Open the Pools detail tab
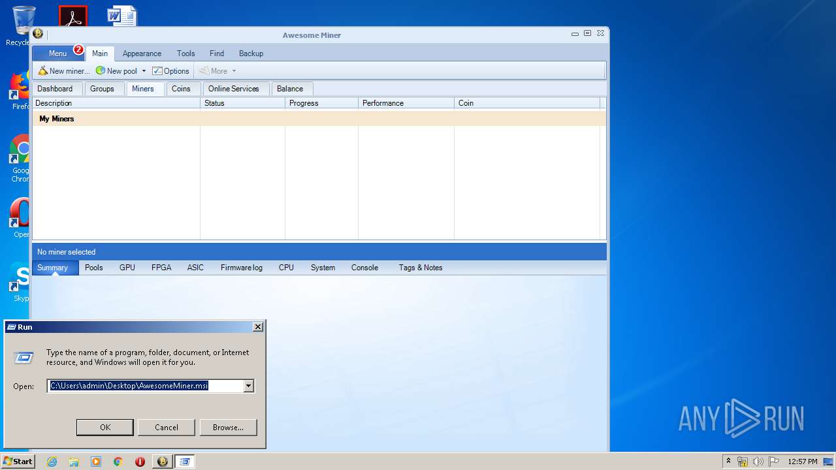The width and height of the screenshot is (836, 470). (94, 268)
